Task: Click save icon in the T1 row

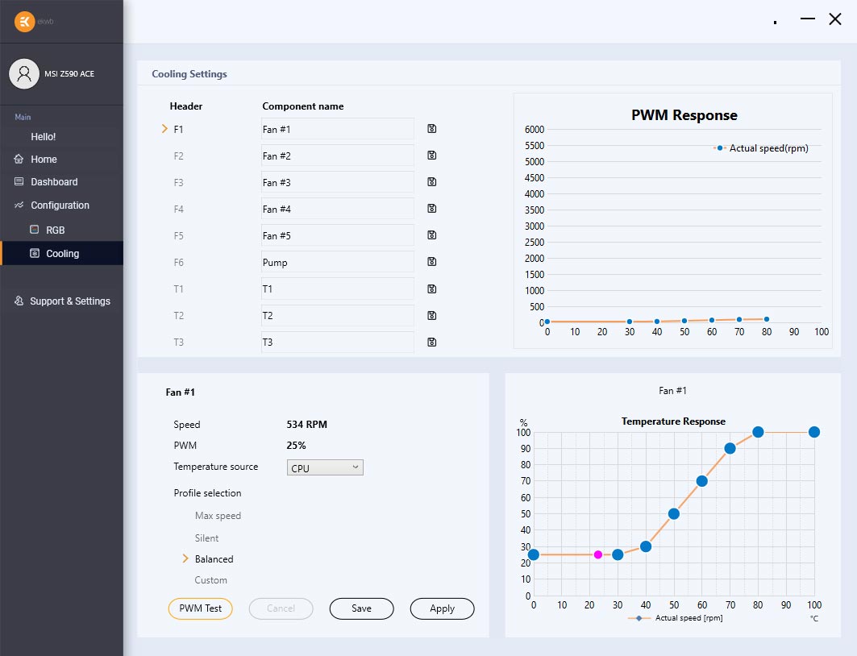Action: 432,289
